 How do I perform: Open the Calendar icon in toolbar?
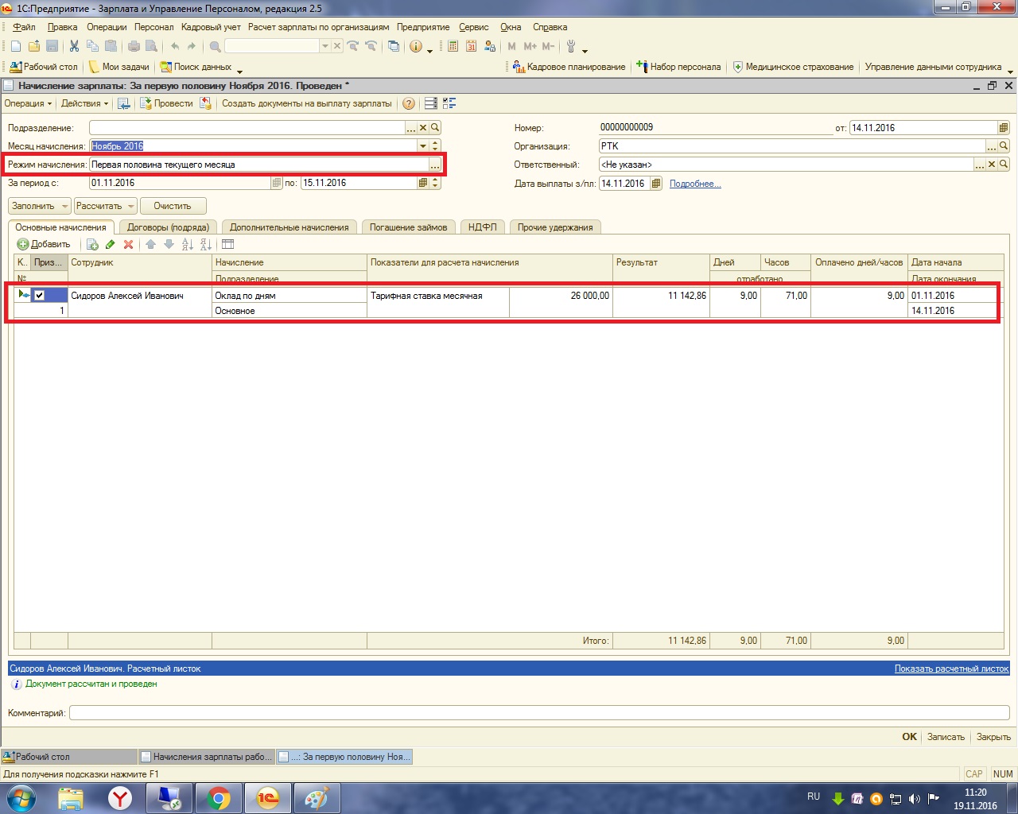point(471,46)
